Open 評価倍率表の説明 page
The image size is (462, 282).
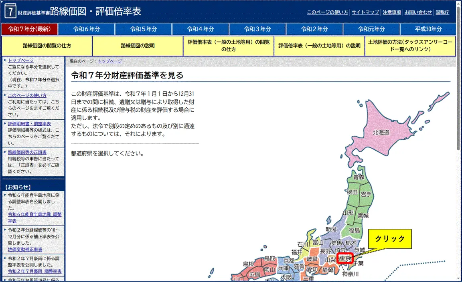pyautogui.click(x=319, y=45)
